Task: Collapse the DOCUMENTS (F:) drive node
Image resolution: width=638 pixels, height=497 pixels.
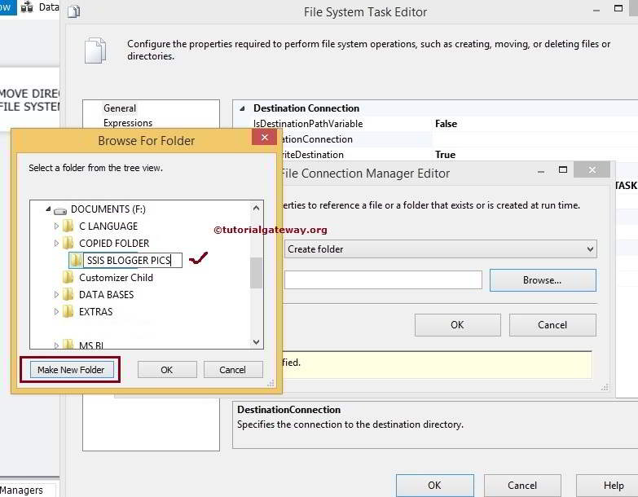Action: tap(48, 209)
